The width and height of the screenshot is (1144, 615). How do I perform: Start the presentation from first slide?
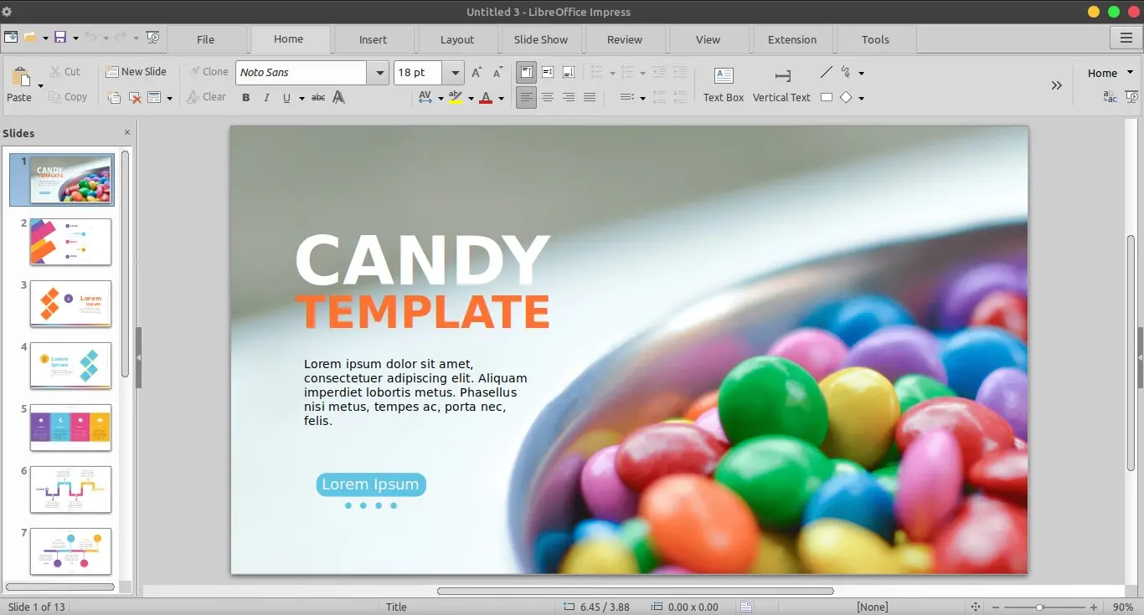point(153,38)
